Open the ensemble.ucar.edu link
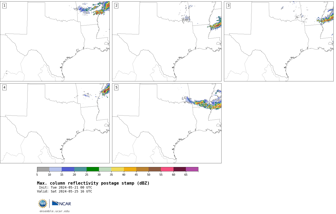This screenshot has height=214, width=336. pyautogui.click(x=55, y=211)
